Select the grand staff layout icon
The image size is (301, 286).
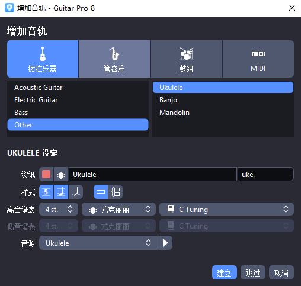116,192
